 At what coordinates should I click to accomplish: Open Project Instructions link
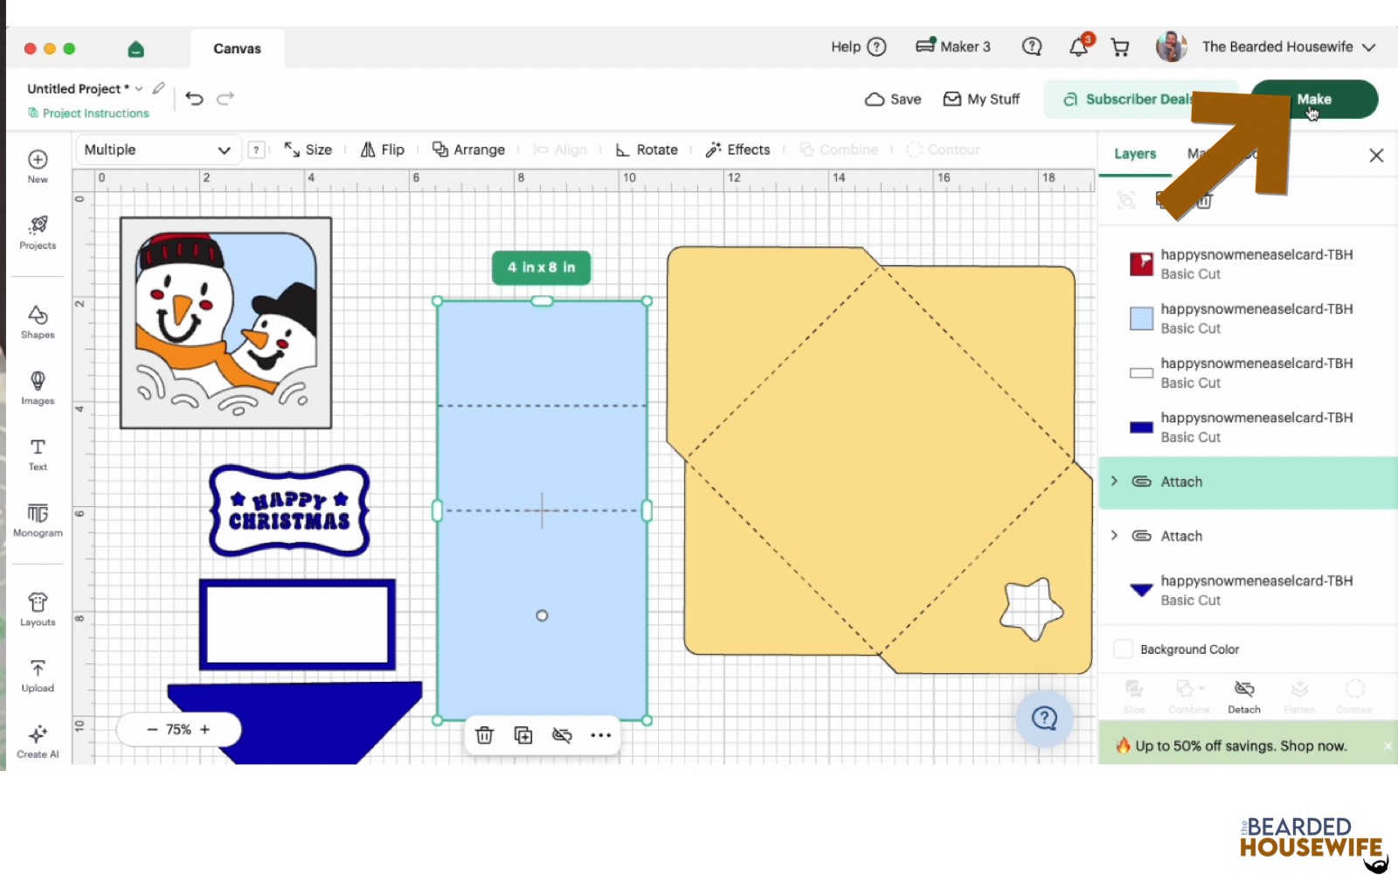[88, 113]
